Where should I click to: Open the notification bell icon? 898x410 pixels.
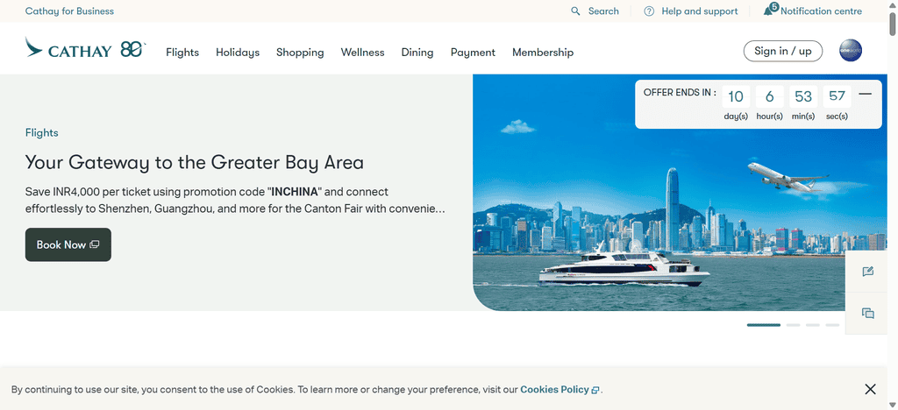point(768,11)
